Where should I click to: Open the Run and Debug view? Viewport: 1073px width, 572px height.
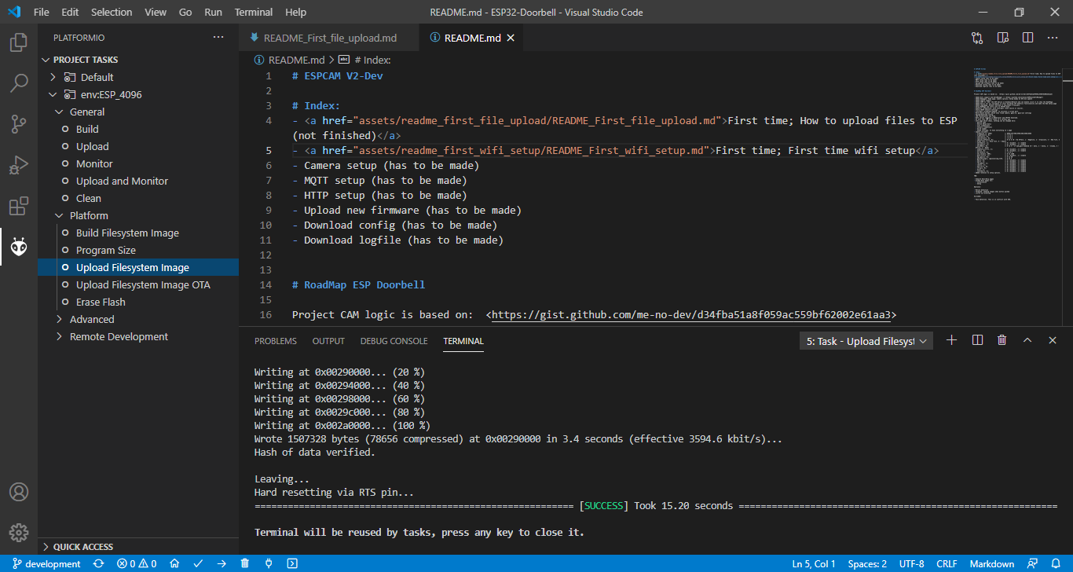(x=19, y=166)
